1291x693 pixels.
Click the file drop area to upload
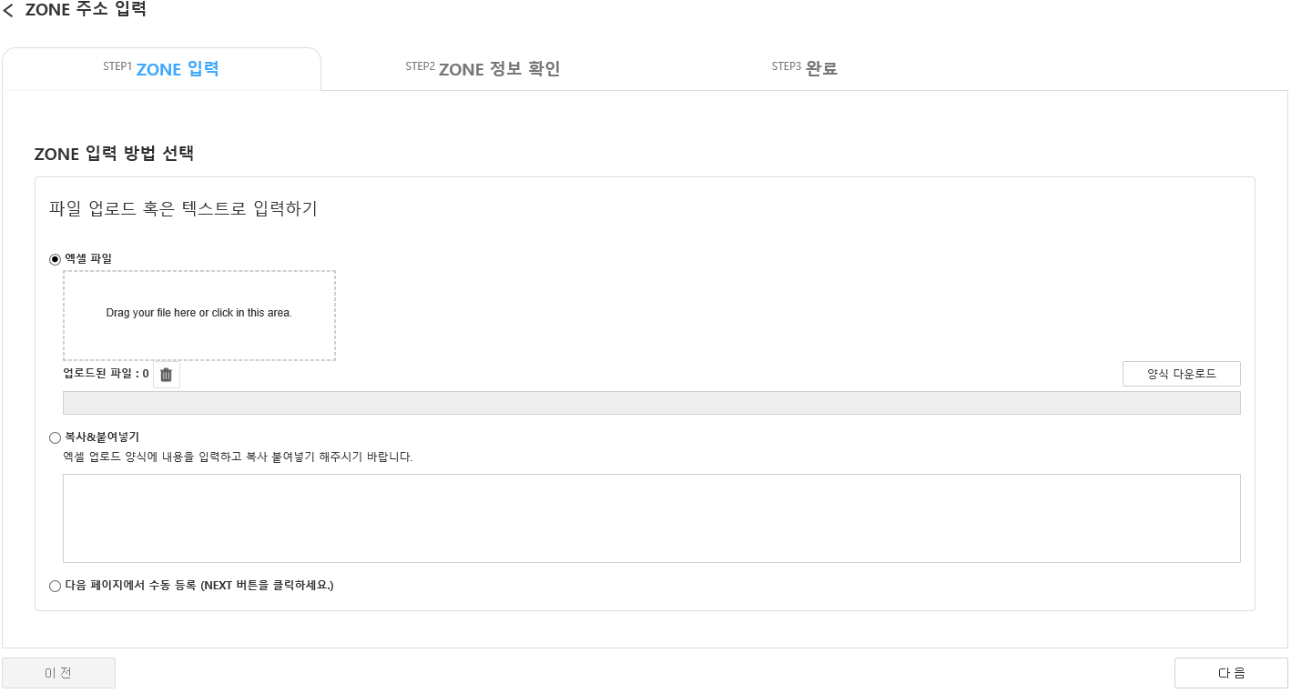point(199,316)
